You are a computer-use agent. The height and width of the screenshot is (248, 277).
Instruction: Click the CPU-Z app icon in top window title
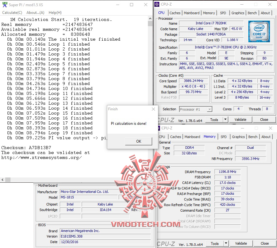pos(157,4)
